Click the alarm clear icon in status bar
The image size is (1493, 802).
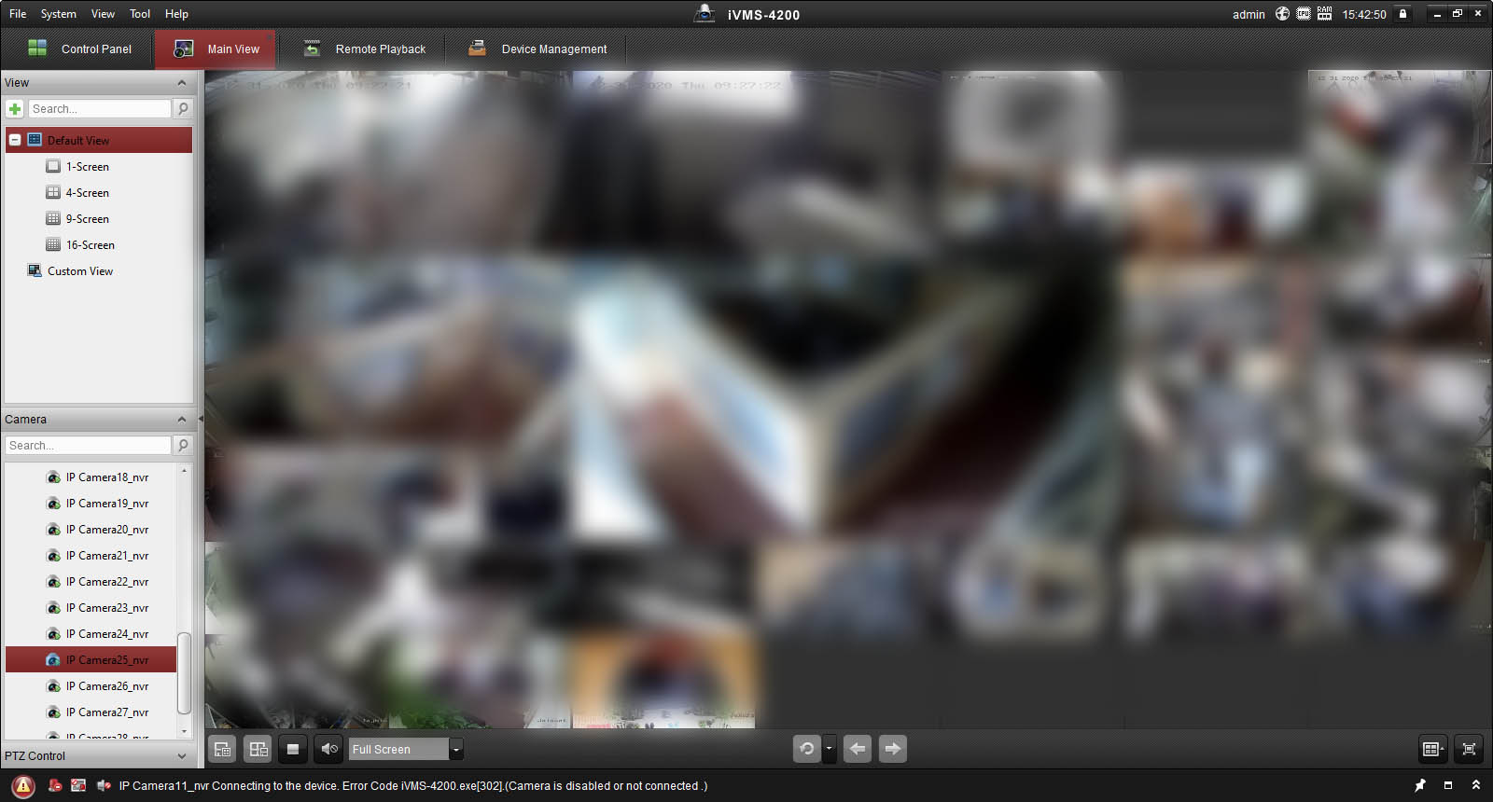(55, 786)
